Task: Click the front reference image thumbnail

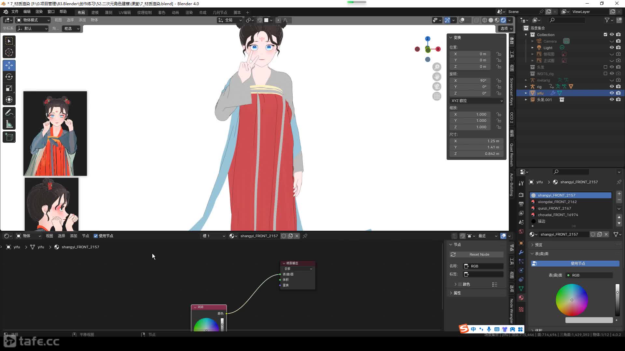Action: coord(55,134)
